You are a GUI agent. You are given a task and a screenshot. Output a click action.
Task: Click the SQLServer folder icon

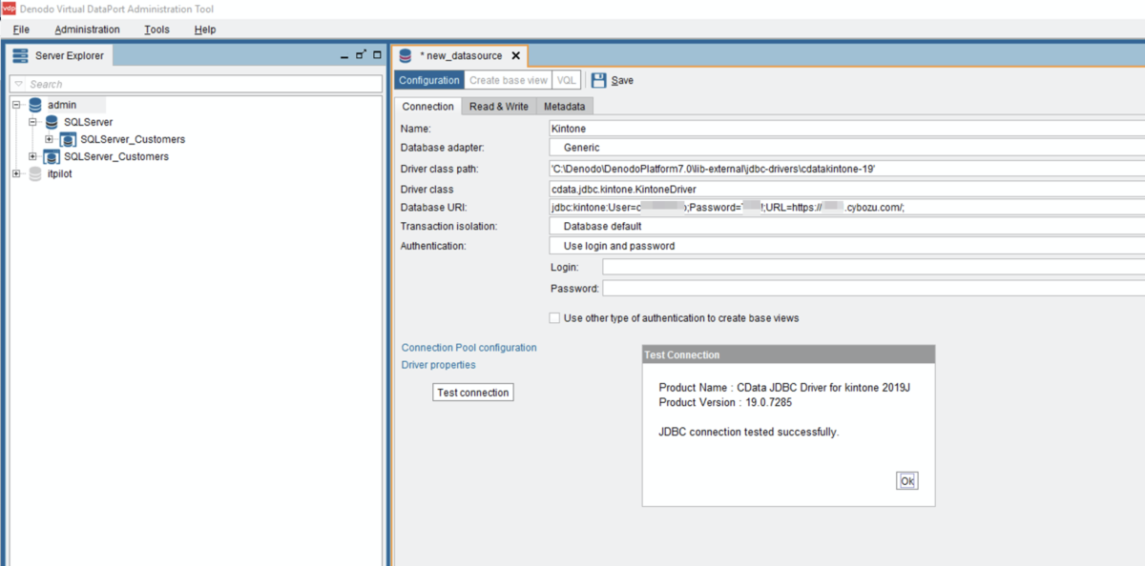(x=52, y=122)
